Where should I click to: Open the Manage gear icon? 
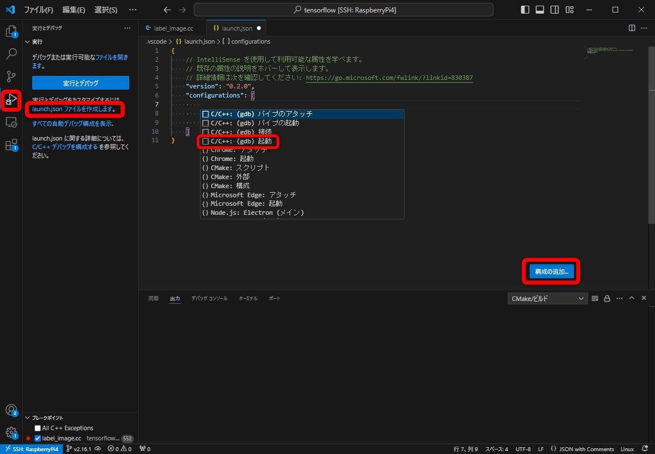point(11,432)
